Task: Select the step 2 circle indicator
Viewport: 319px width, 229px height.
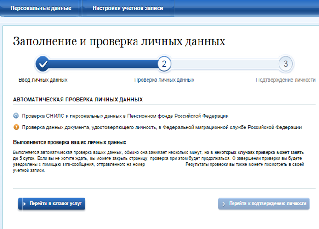Action: [x=164, y=64]
